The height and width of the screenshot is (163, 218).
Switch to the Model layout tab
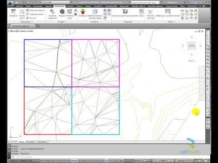click(x=21, y=142)
